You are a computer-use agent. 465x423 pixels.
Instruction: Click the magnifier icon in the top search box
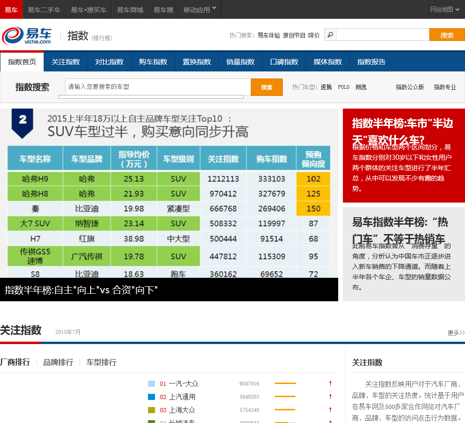click(331, 35)
